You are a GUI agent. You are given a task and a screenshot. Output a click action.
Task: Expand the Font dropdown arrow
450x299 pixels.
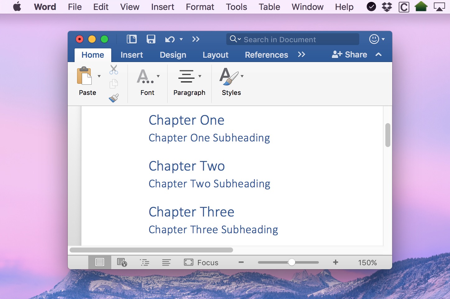[x=158, y=76]
